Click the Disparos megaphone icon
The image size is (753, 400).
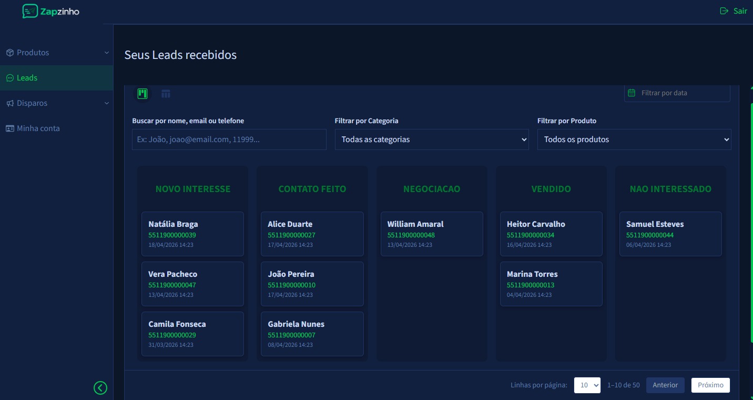pyautogui.click(x=9, y=103)
